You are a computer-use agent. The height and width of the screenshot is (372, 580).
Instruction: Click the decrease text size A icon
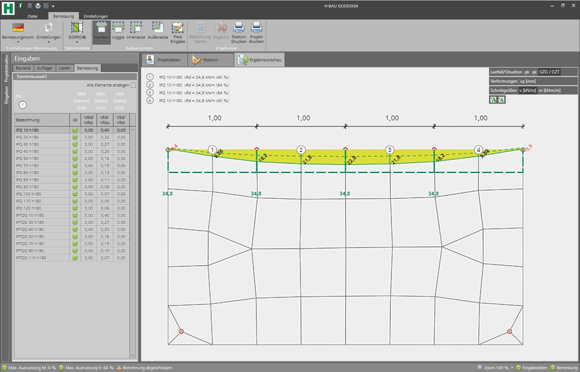tap(501, 100)
